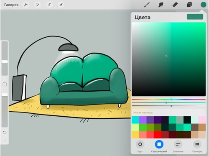Activate the Transform arrow tool
209x156 pixels.
61,5
